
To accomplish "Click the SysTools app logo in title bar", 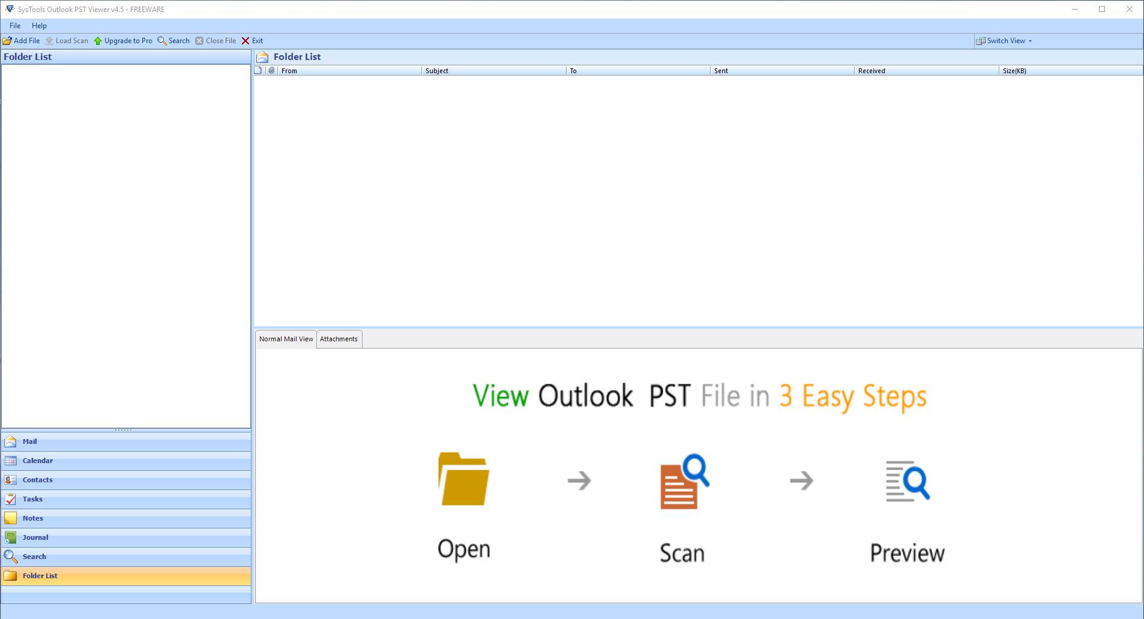I will (10, 9).
